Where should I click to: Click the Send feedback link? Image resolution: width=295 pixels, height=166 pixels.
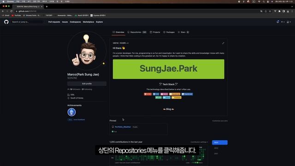pyautogui.click(x=79, y=120)
